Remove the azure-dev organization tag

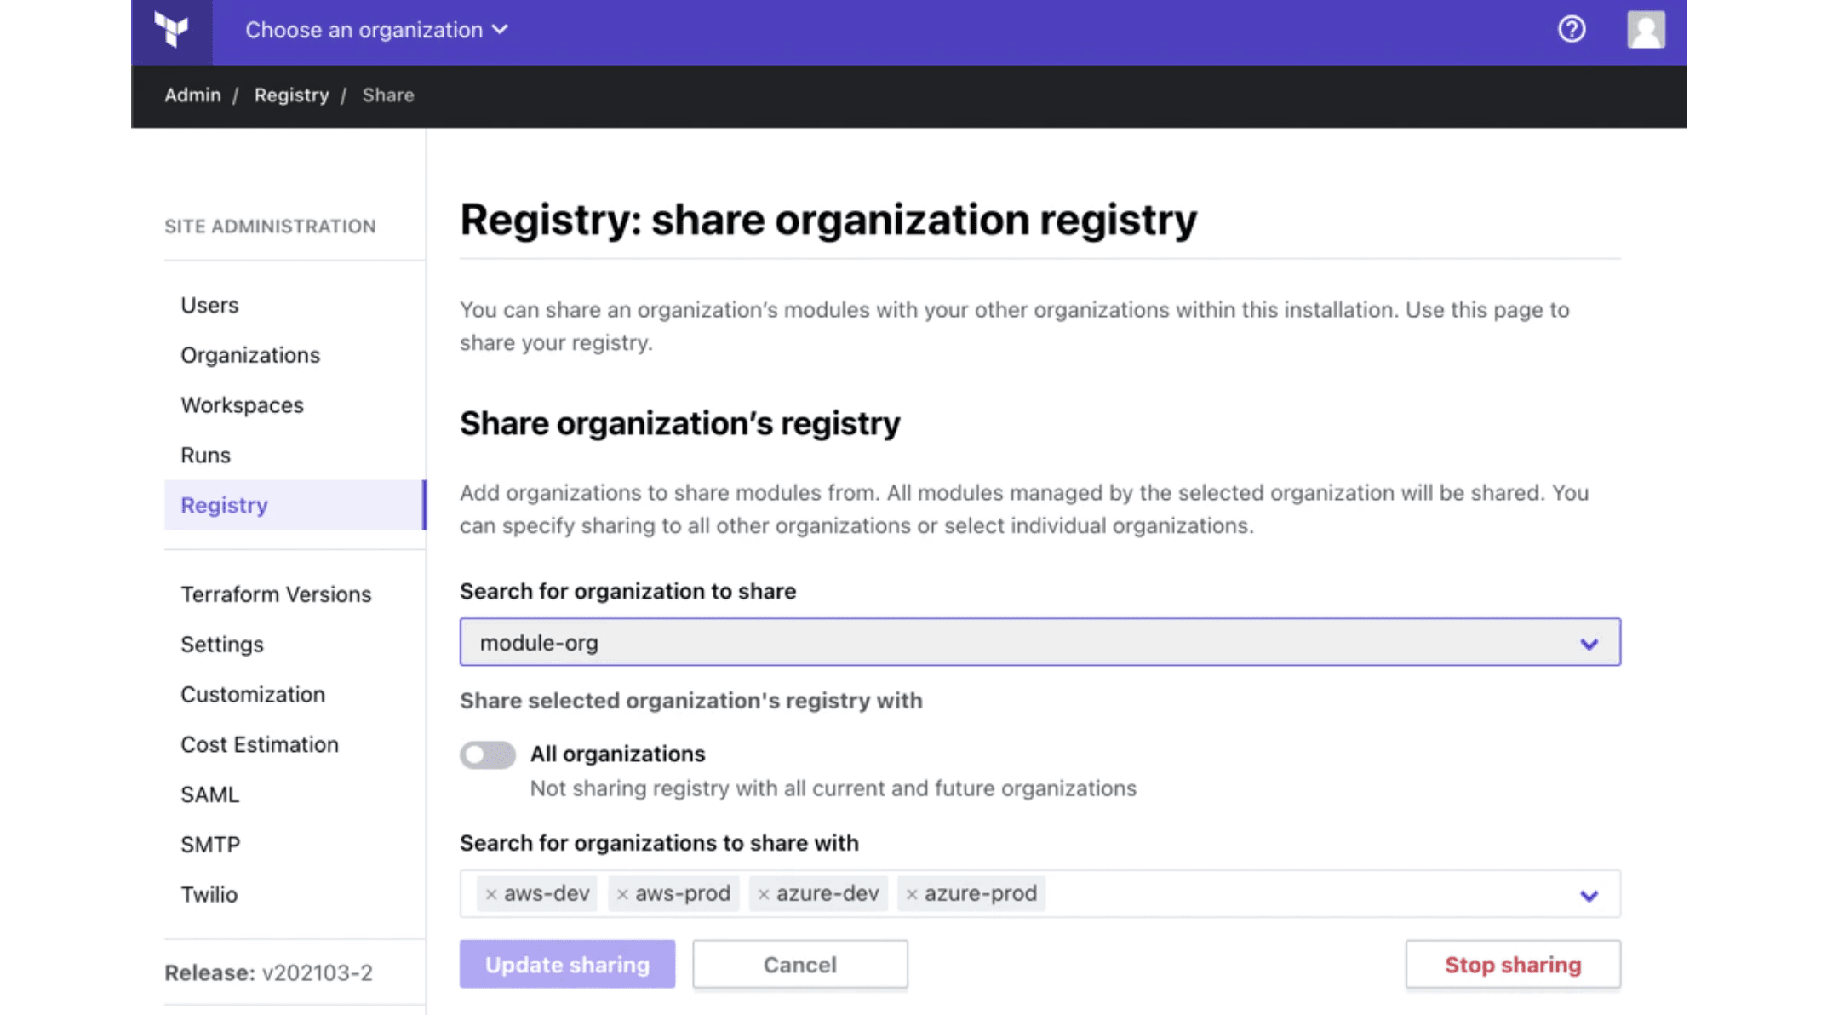pyautogui.click(x=764, y=894)
